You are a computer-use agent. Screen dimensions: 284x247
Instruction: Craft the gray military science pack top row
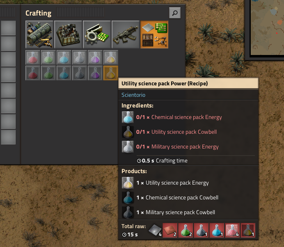click(80, 57)
